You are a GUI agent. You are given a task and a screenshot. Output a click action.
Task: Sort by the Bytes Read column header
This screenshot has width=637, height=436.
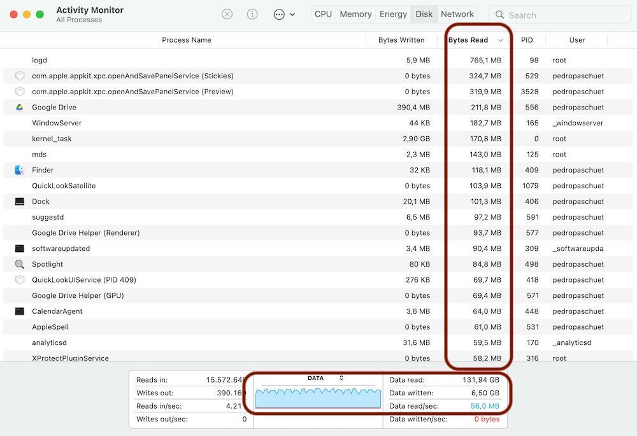(468, 40)
